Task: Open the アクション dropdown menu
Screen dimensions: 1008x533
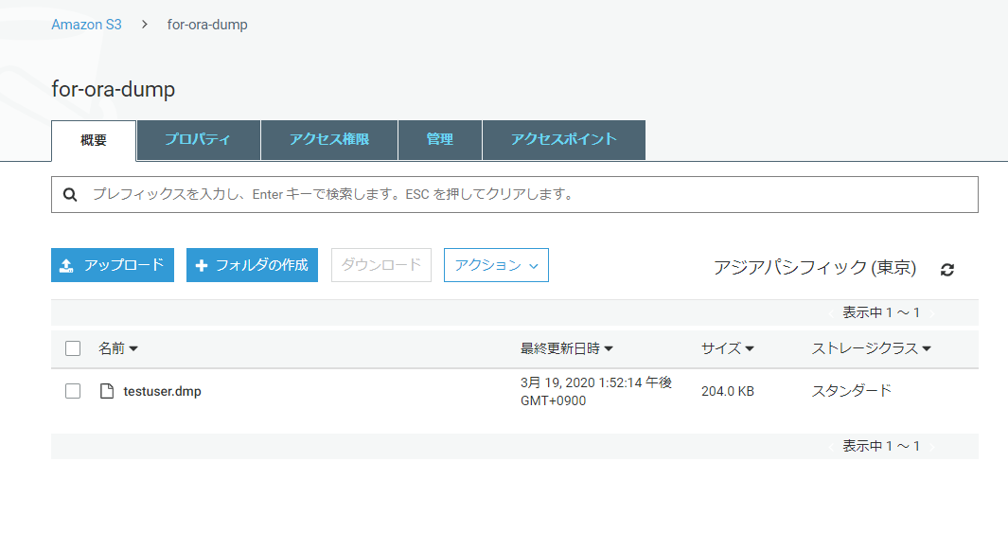Action: pyautogui.click(x=496, y=265)
